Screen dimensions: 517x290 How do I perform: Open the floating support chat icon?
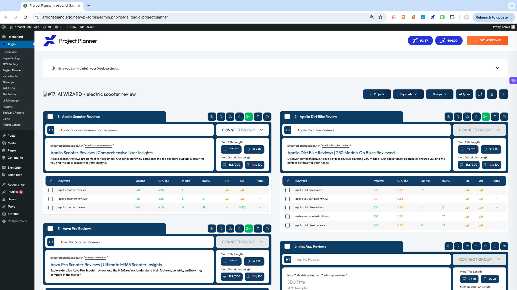(x=513, y=81)
